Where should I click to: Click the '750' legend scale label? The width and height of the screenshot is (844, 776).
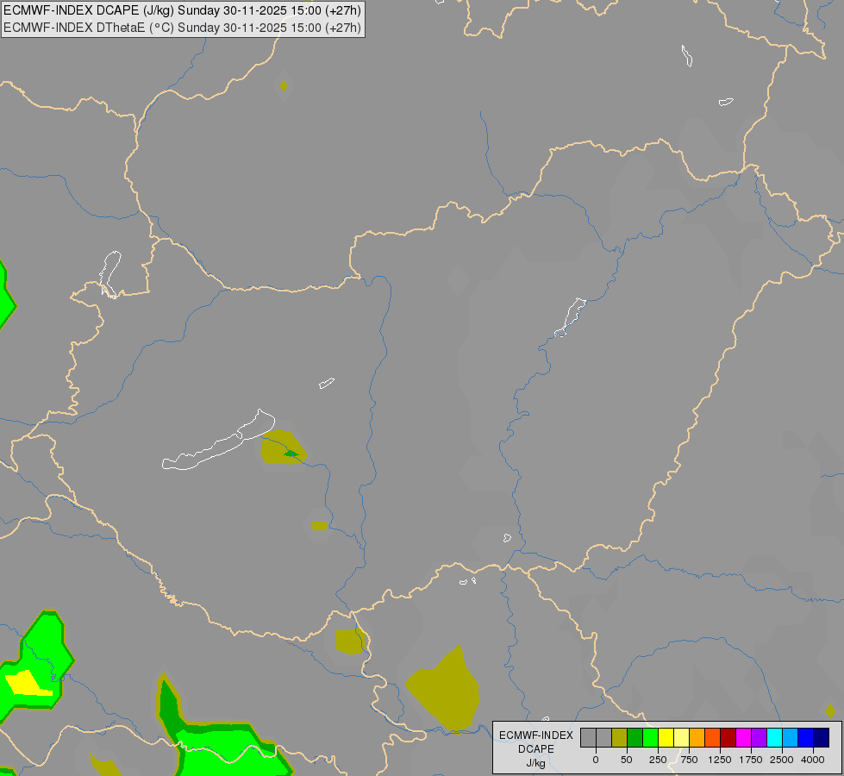click(x=689, y=760)
